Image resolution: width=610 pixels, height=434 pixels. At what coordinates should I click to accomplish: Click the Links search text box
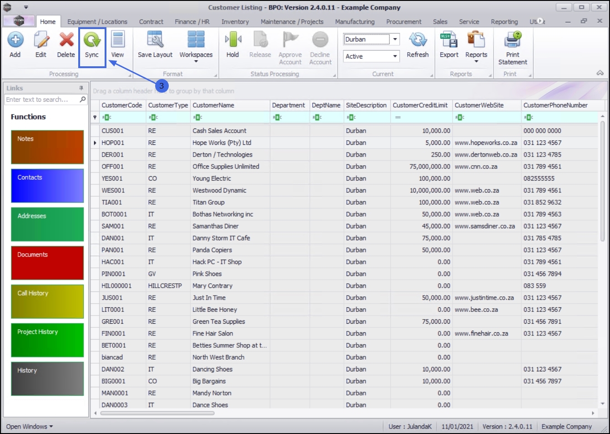pyautogui.click(x=42, y=99)
